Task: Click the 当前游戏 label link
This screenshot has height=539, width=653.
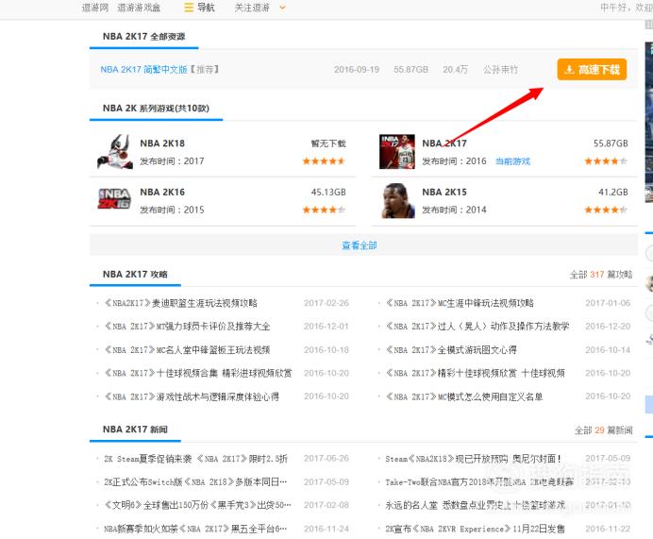Action: click(x=512, y=161)
